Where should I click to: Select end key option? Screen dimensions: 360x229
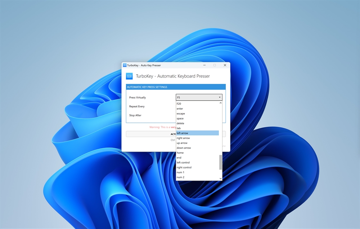pyautogui.click(x=197, y=158)
